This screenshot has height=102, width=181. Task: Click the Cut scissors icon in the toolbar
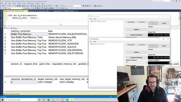42,6
